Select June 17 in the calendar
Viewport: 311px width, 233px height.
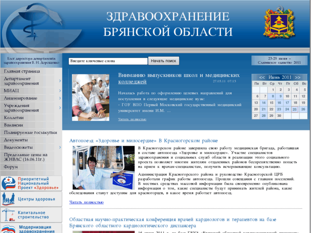tap(287, 103)
